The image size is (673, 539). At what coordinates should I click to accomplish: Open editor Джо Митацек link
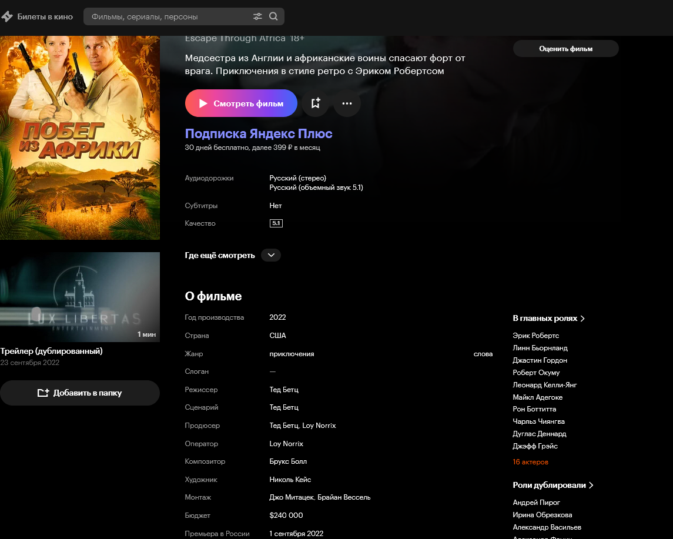coord(292,497)
